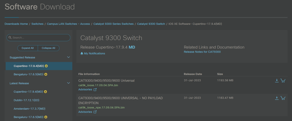Open My Notifications link
The image size is (292, 121).
(95, 53)
